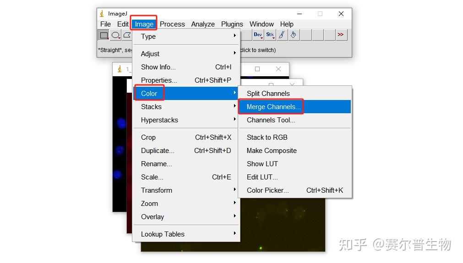Open the Color Picker
463x263 pixels.
[x=268, y=190]
